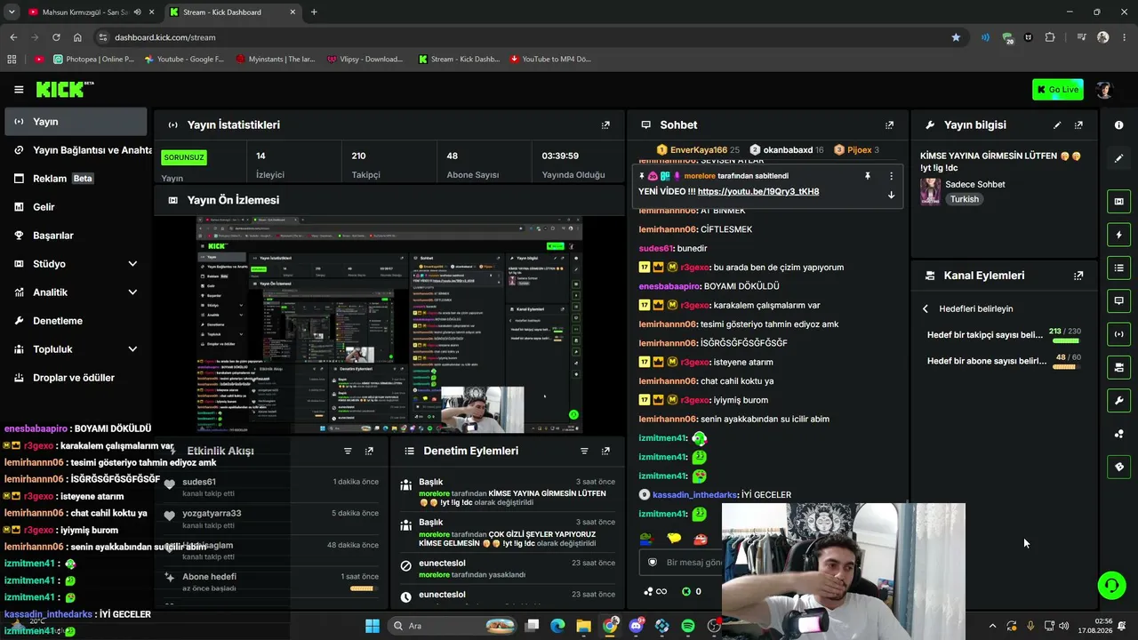Filter the Etkinlik Akışı feed
Image resolution: width=1138 pixels, height=640 pixels.
point(348,452)
